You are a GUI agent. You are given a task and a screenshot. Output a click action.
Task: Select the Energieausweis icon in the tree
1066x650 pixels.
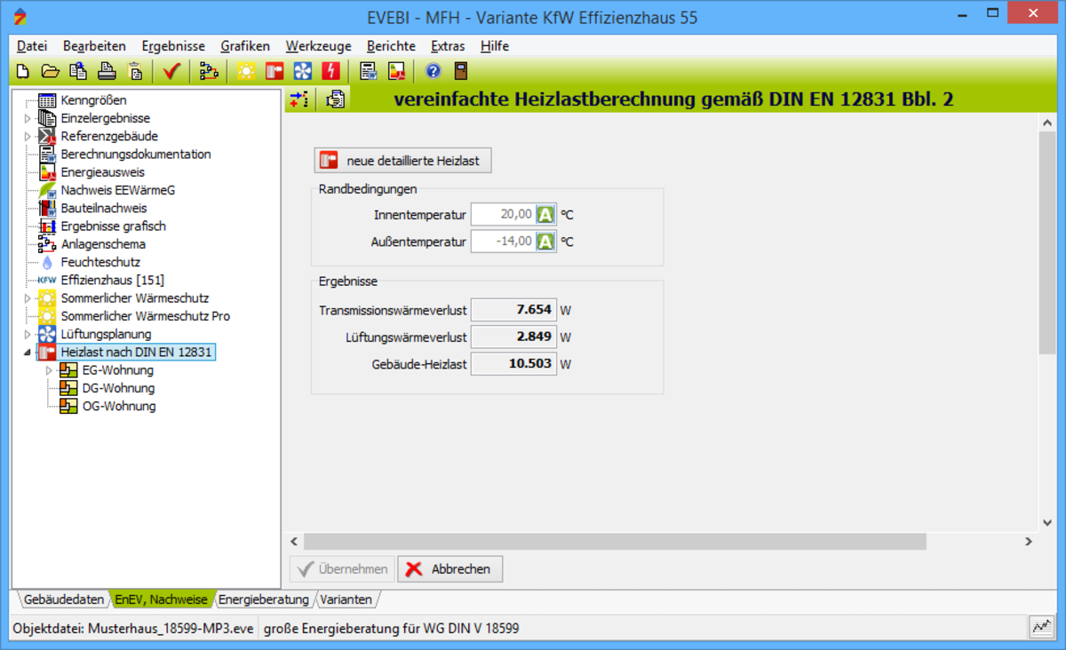(47, 172)
